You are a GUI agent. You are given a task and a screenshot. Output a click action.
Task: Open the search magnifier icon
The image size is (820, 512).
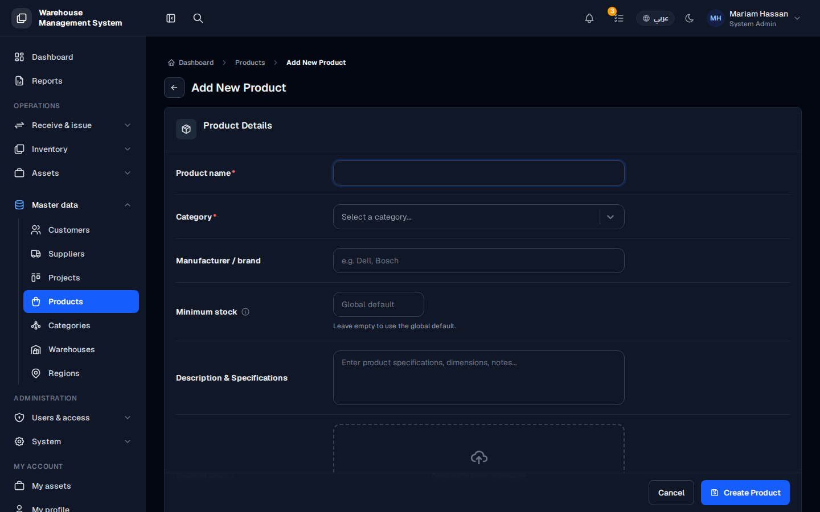tap(198, 18)
